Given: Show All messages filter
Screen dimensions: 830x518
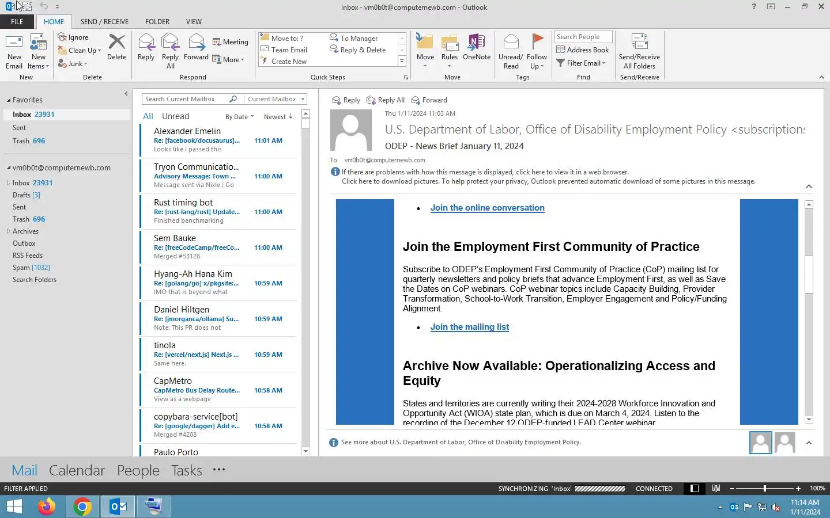Looking at the screenshot, I should coord(148,116).
